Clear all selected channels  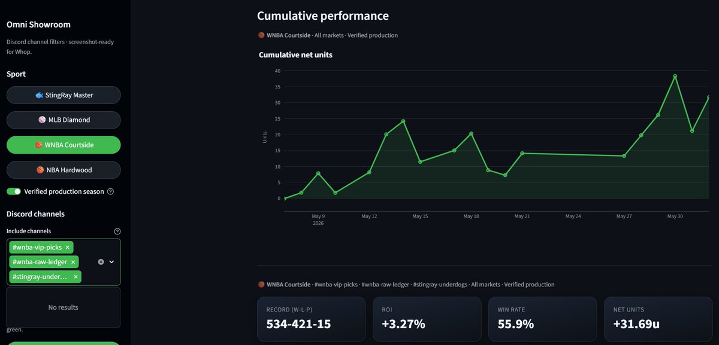tap(101, 262)
